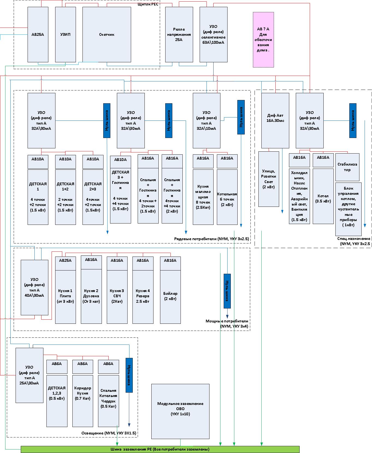Select the УЗО 32А\10мА block
Screen dimensions: 372x453
pos(206,120)
